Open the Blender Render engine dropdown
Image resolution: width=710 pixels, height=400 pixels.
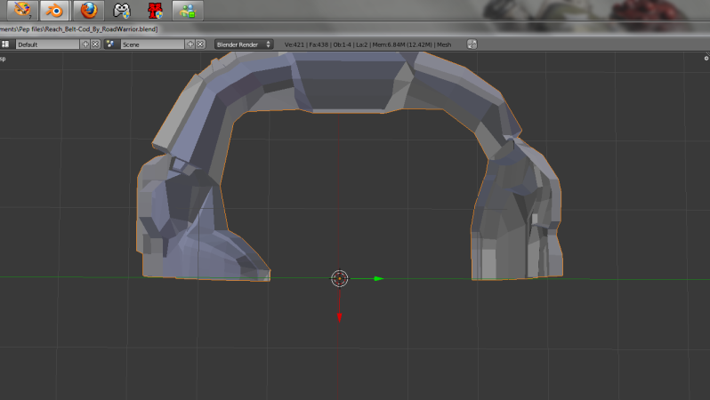pos(244,44)
